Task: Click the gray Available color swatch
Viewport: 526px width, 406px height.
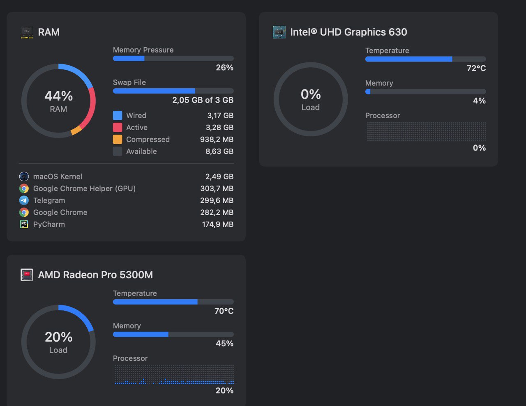Action: coord(118,151)
